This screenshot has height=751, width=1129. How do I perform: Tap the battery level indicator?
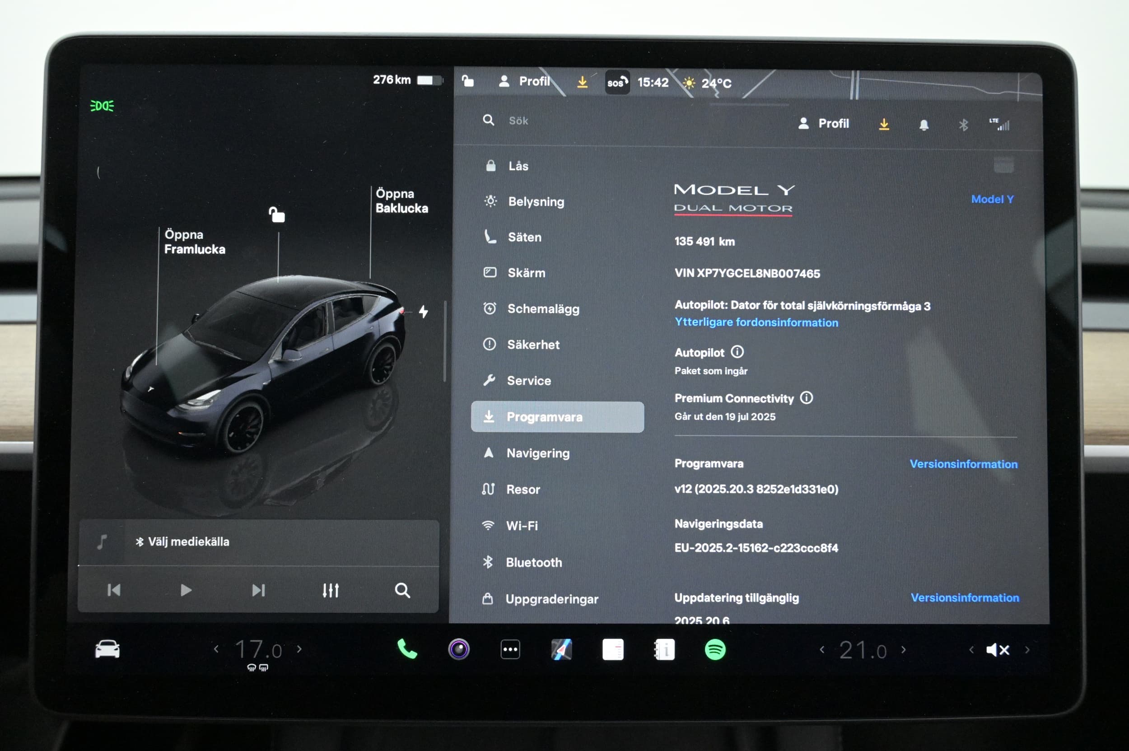coord(429,80)
